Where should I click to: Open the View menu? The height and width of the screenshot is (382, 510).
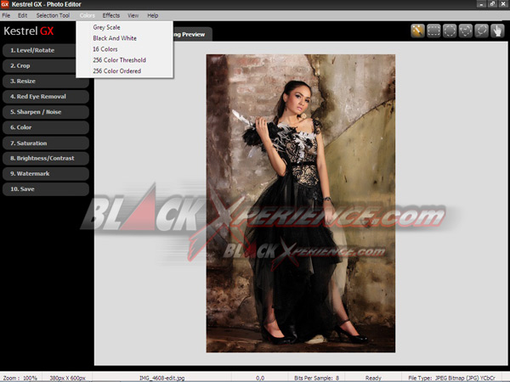pyautogui.click(x=133, y=15)
